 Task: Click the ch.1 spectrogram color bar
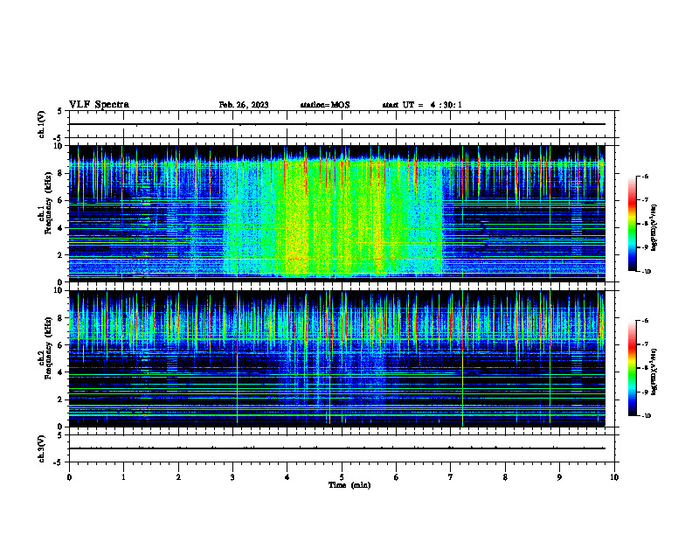point(632,224)
